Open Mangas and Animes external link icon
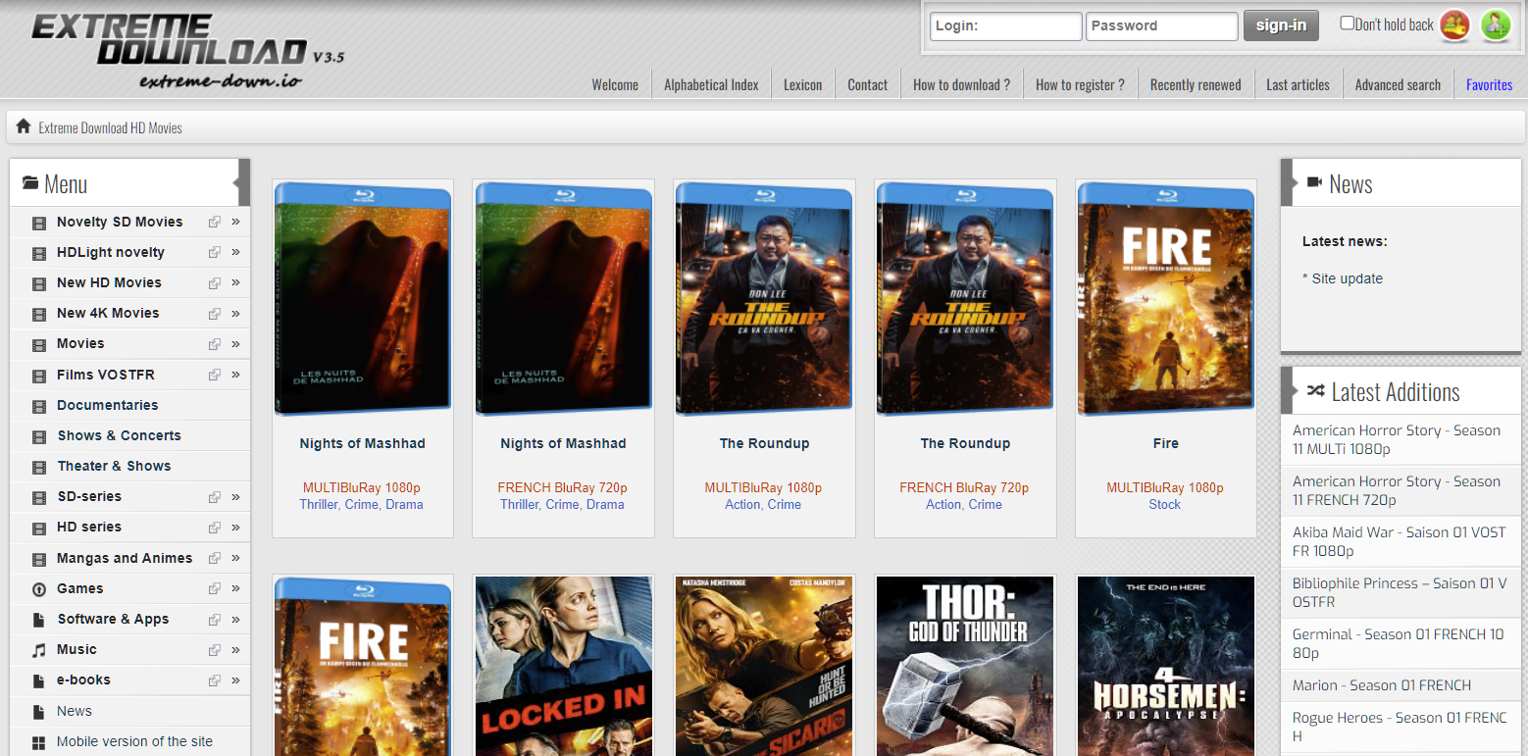Viewport: 1528px width, 756px height. 214,559
